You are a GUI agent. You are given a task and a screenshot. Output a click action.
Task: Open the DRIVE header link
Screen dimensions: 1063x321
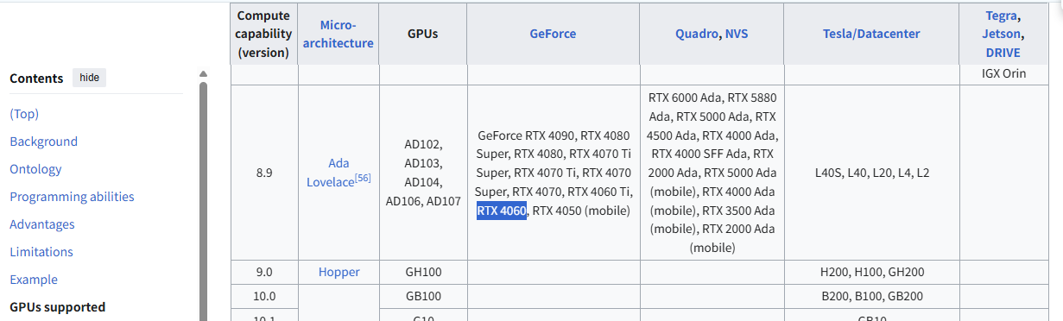click(1003, 52)
